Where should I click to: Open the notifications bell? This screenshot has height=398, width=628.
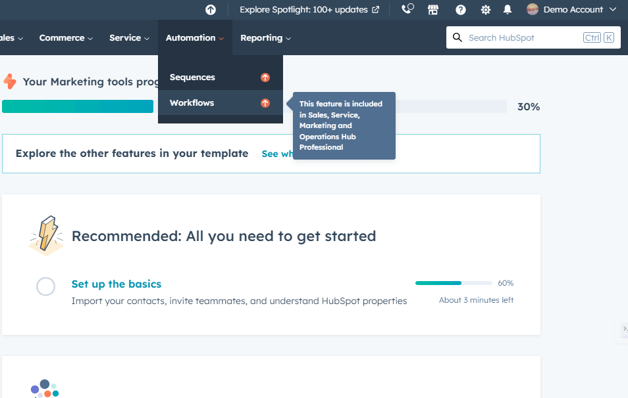[x=508, y=10]
